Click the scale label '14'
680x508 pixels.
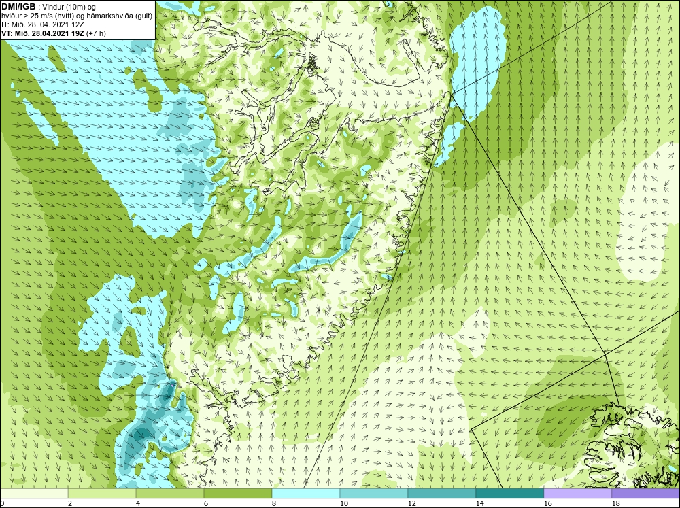tap(479, 503)
